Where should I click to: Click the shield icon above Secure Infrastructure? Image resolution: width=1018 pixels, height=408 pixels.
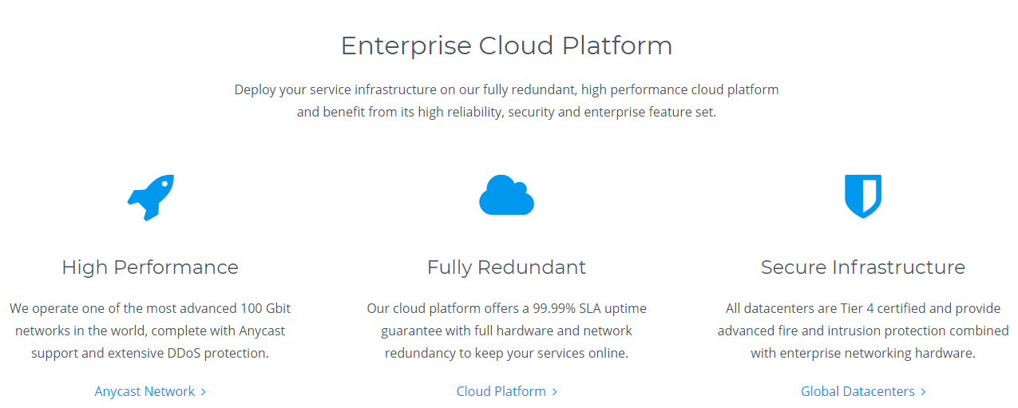tap(863, 196)
